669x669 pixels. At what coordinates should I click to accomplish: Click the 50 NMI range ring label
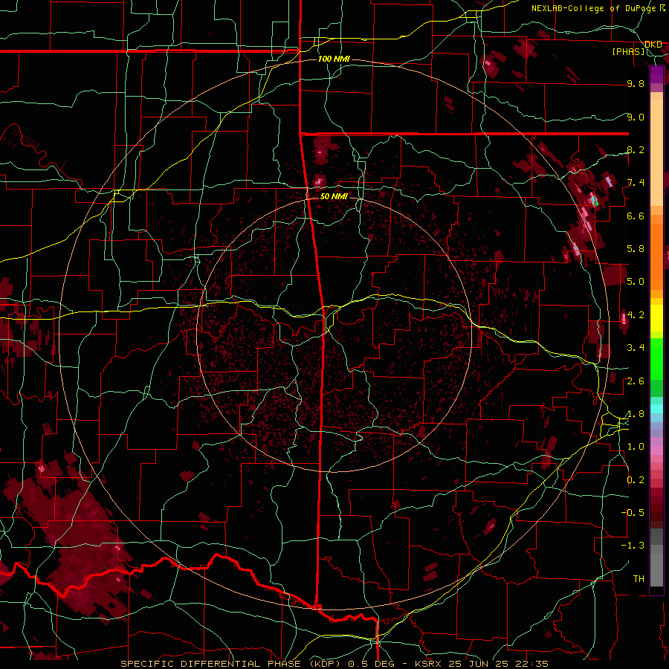pos(334,196)
